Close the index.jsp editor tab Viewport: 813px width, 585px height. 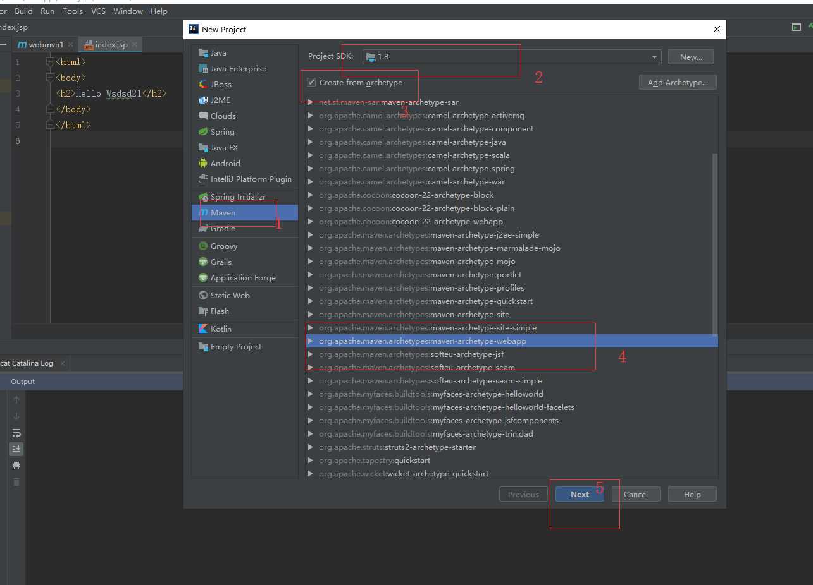pyautogui.click(x=135, y=45)
